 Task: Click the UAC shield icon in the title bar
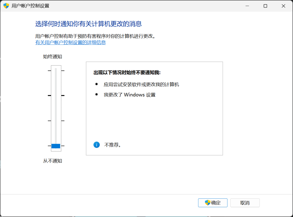(6, 5)
